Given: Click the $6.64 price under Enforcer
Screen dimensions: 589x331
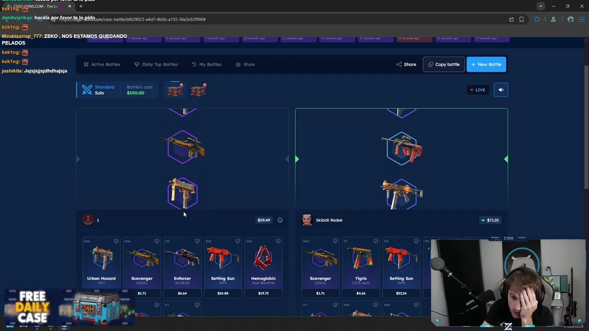Looking at the screenshot, I should point(182,293).
